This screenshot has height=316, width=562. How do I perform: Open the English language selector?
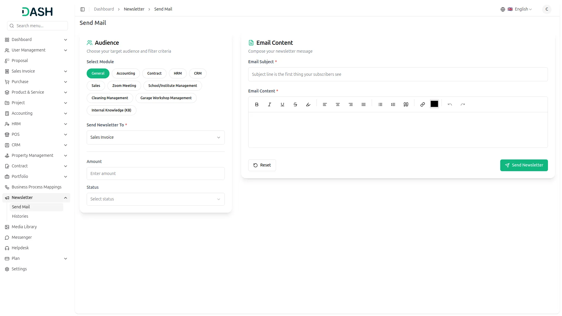516,9
